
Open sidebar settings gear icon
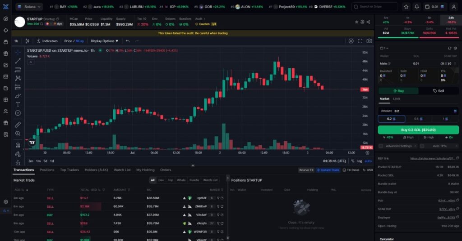click(5, 202)
